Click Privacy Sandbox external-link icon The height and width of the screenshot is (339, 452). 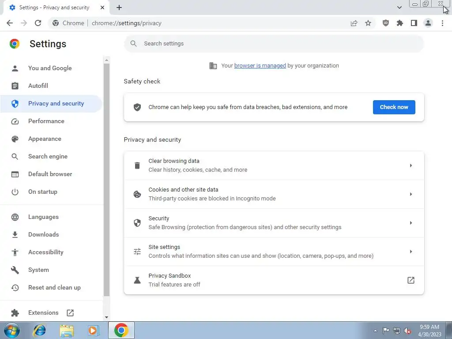tap(411, 280)
